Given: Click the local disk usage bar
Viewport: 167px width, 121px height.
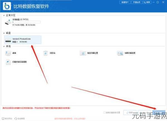Looking at the screenshot, I should coord(26,22).
